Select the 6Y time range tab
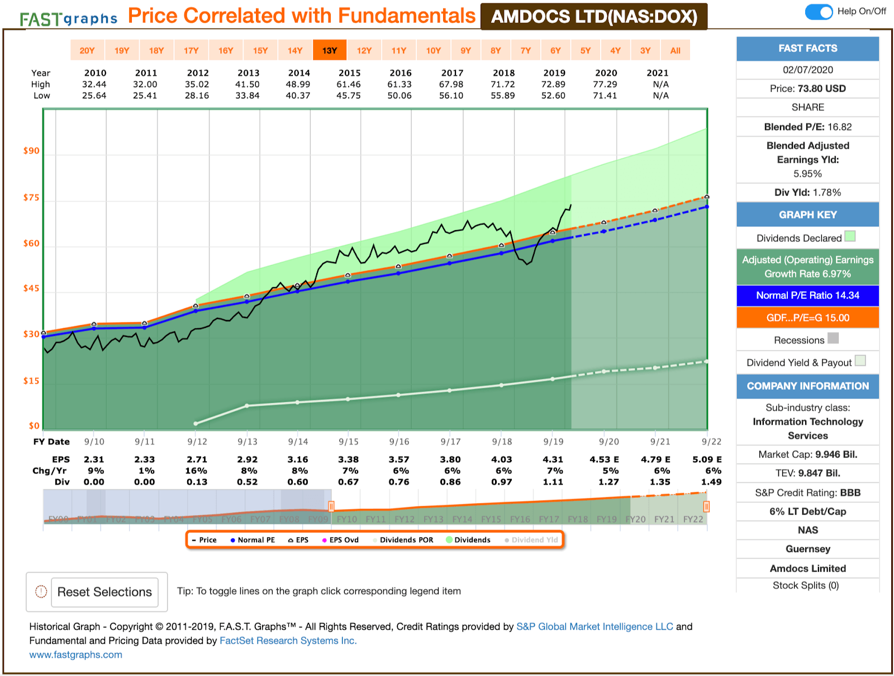 (555, 50)
